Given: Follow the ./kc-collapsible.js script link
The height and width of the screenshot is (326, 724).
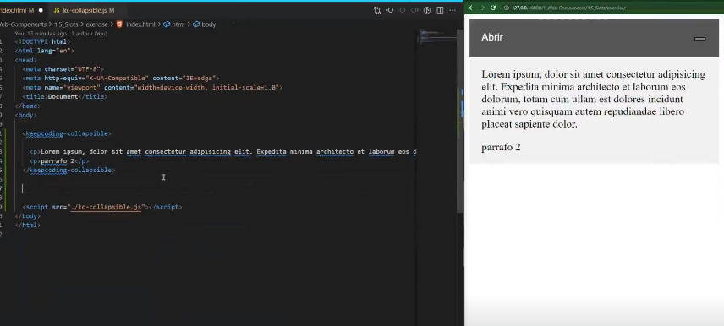Looking at the screenshot, I should 107,207.
